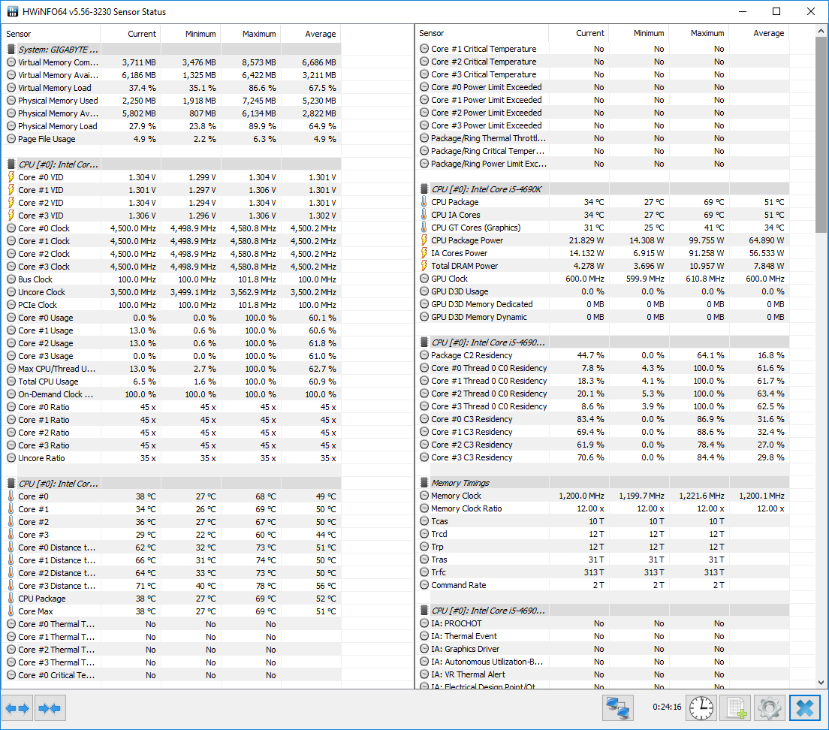Open sensor settings via the gear icon
Viewport: 829px width, 730px height.
tap(770, 707)
